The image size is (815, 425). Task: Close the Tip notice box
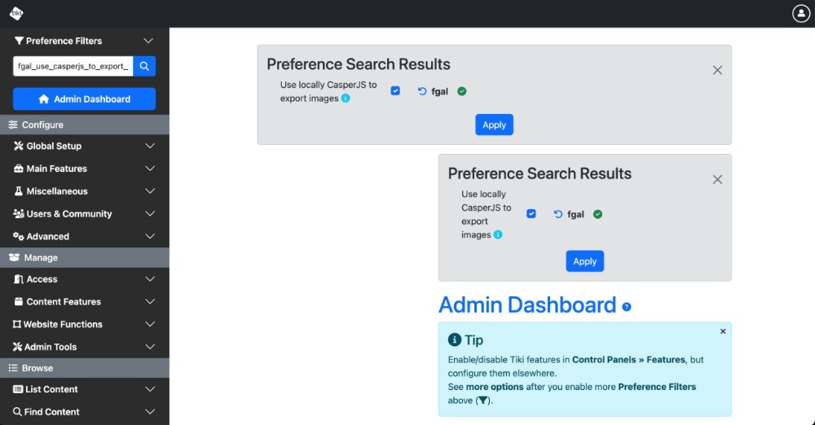pyautogui.click(x=722, y=331)
